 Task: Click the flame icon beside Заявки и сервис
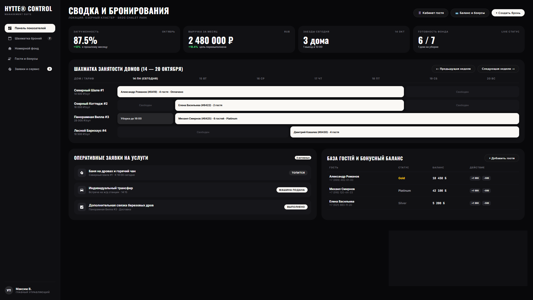pyautogui.click(x=10, y=69)
